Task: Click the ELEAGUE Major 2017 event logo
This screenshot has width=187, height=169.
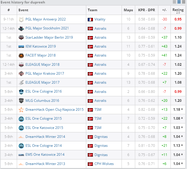Action: click(21, 82)
